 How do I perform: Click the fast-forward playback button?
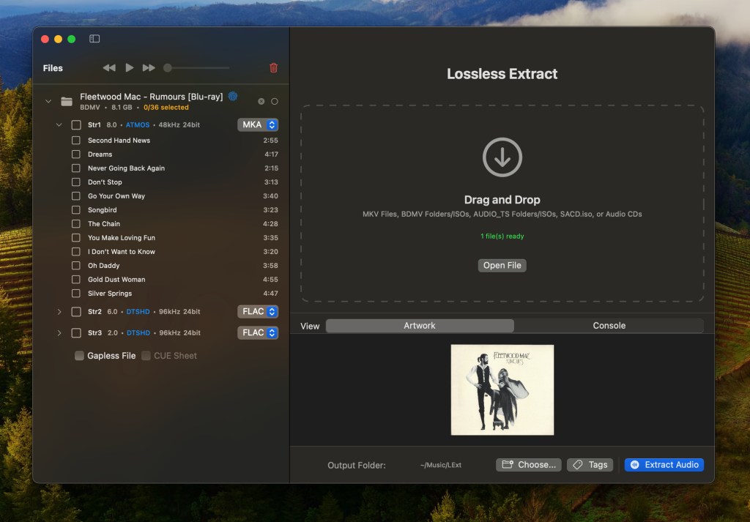149,68
